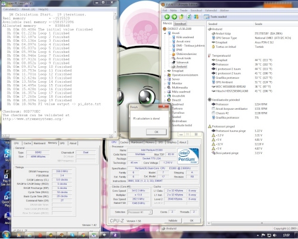Click EVEREST details horizontal scrollbar
The width and height of the screenshot is (298, 239).
click(252, 224)
